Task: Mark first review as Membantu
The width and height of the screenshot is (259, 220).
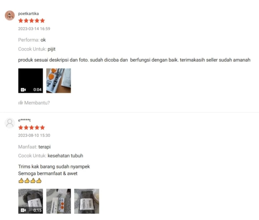Action: tap(34, 103)
